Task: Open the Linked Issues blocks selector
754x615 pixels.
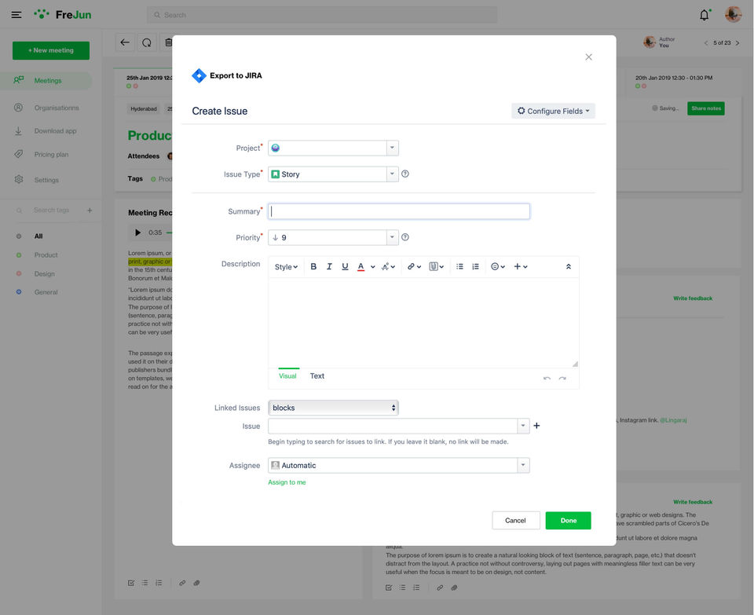Action: coord(333,408)
